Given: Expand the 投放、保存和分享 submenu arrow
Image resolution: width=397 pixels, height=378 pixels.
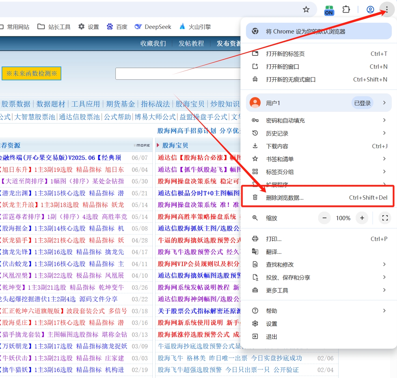Looking at the screenshot, I should (x=384, y=277).
